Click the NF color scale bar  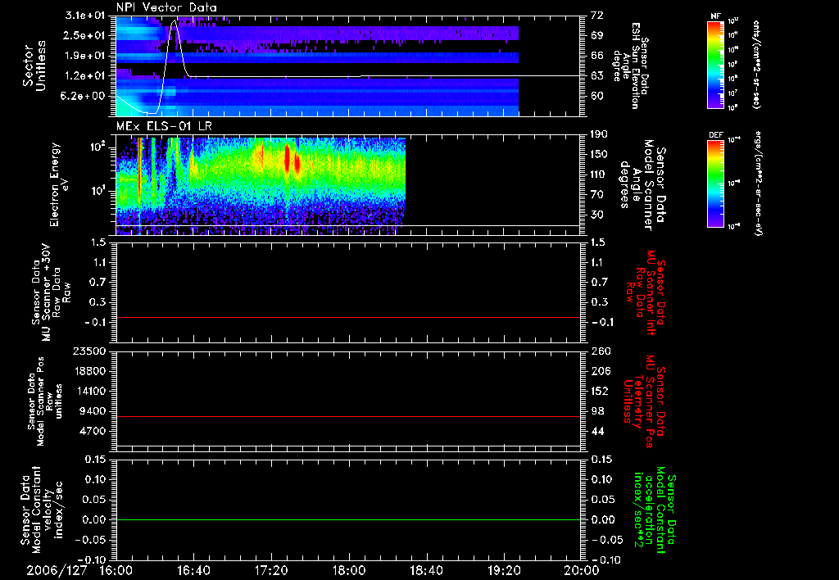pos(716,64)
